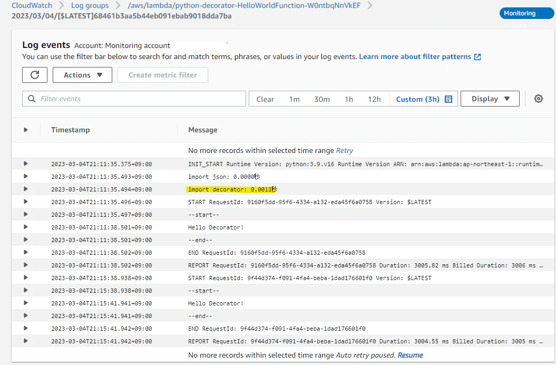This screenshot has height=365, width=556.
Task: Click the search magnifier in Filter events
Action: (32, 99)
